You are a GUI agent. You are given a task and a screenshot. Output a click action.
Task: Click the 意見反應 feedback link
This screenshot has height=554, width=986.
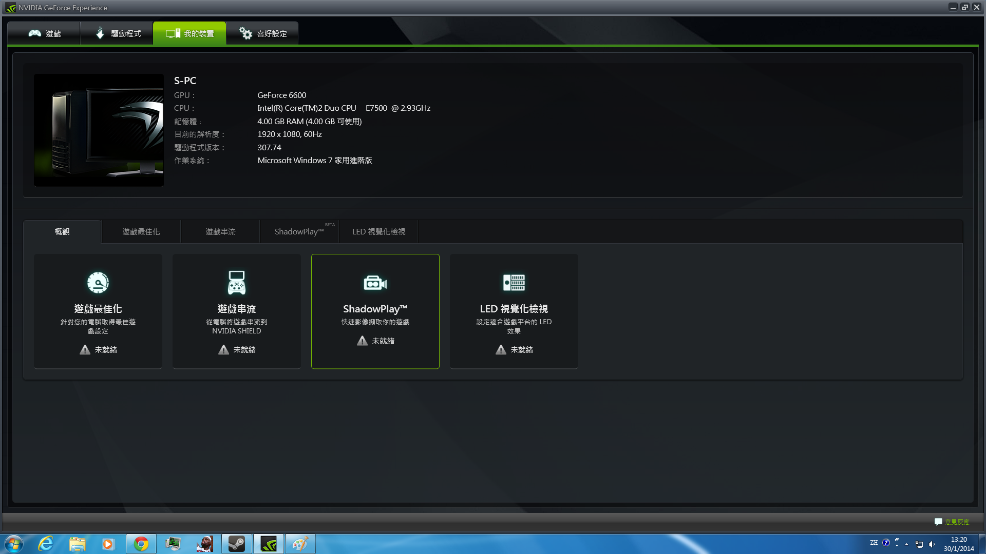[957, 522]
